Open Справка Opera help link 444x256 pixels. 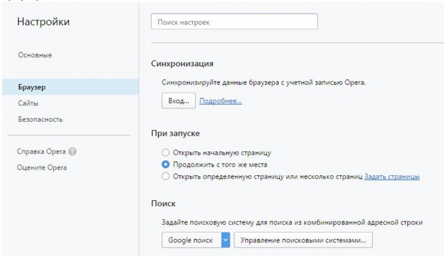tap(41, 151)
